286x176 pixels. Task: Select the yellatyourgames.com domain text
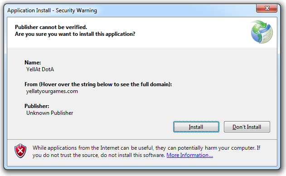point(52,91)
